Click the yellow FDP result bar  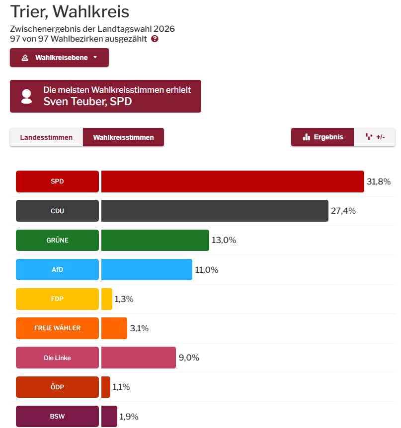point(107,299)
